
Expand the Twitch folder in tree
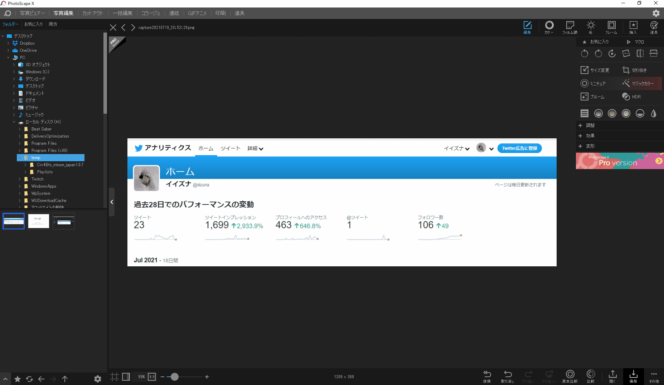click(20, 179)
